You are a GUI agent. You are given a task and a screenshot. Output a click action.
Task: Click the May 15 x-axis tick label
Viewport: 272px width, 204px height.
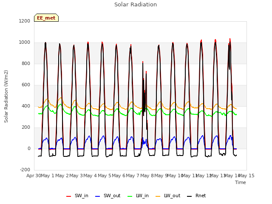tap(246, 176)
